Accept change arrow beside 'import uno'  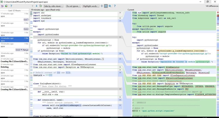coord(120,13)
